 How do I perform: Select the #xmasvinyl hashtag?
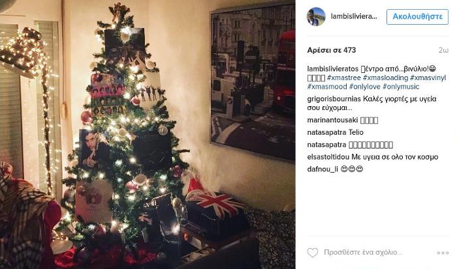point(428,78)
